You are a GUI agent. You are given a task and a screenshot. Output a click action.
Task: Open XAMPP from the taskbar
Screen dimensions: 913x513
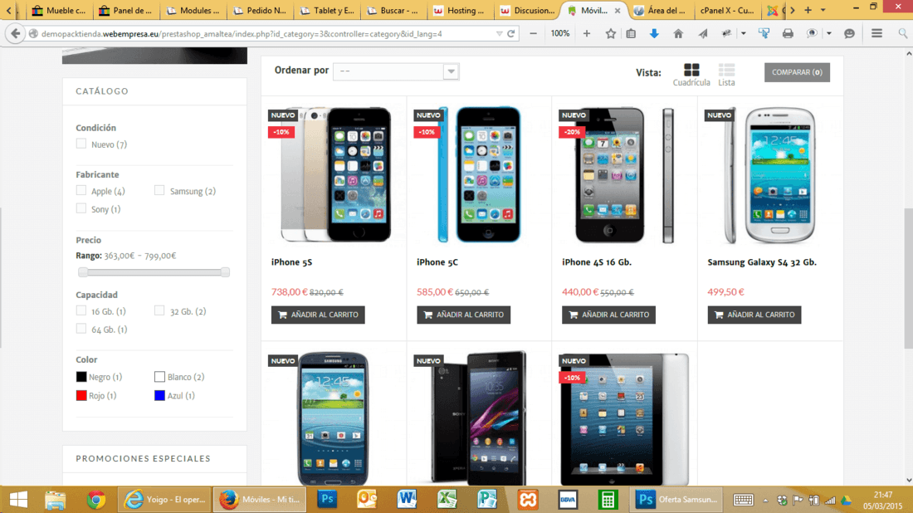coord(528,500)
